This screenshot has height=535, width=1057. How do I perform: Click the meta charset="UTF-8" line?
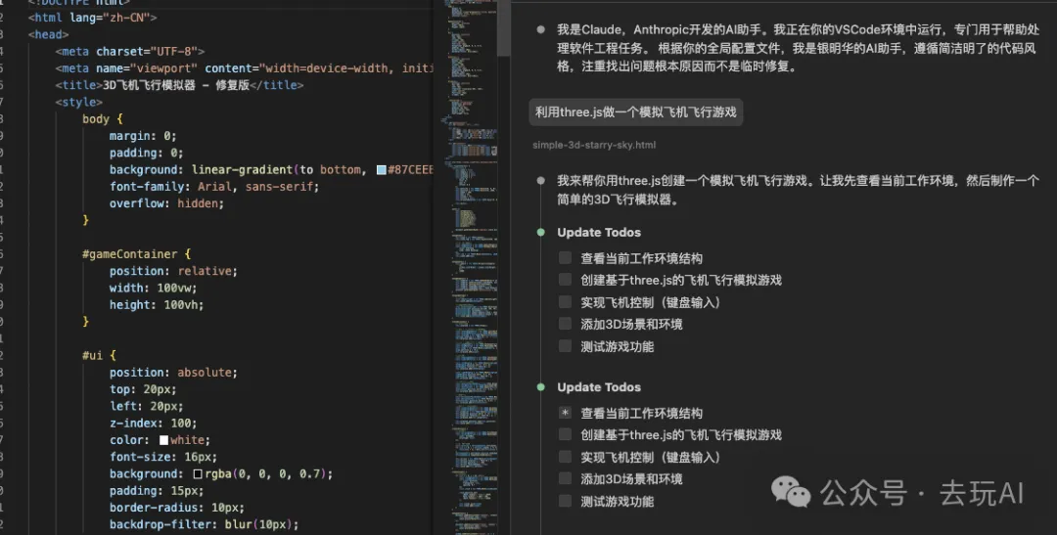click(x=130, y=51)
